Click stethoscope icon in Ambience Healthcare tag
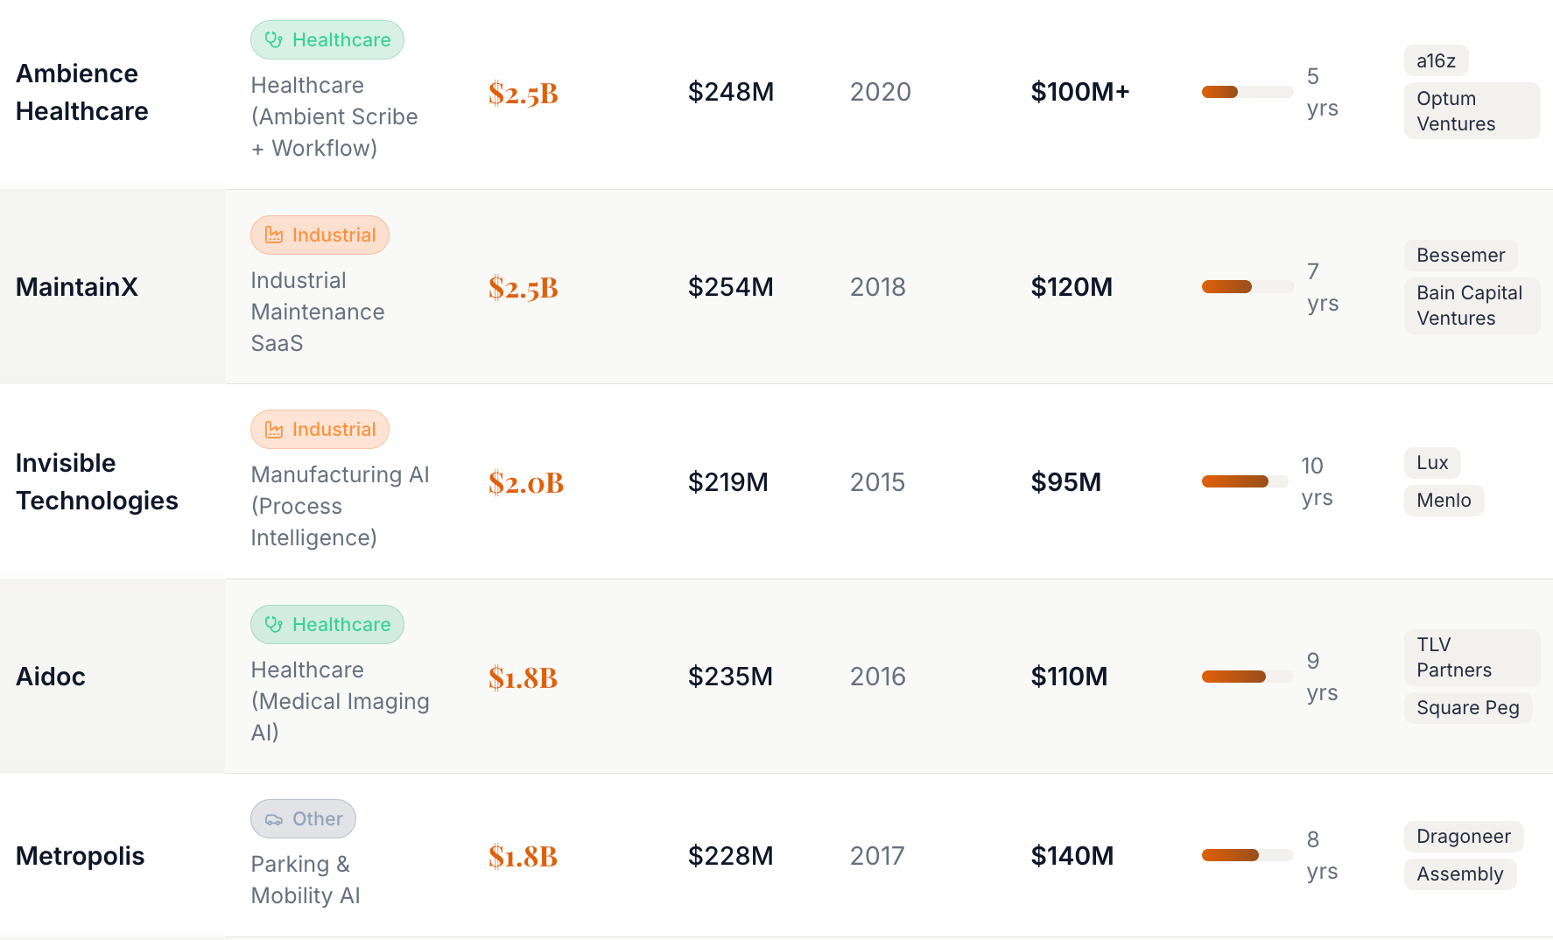The width and height of the screenshot is (1553, 940). click(274, 40)
